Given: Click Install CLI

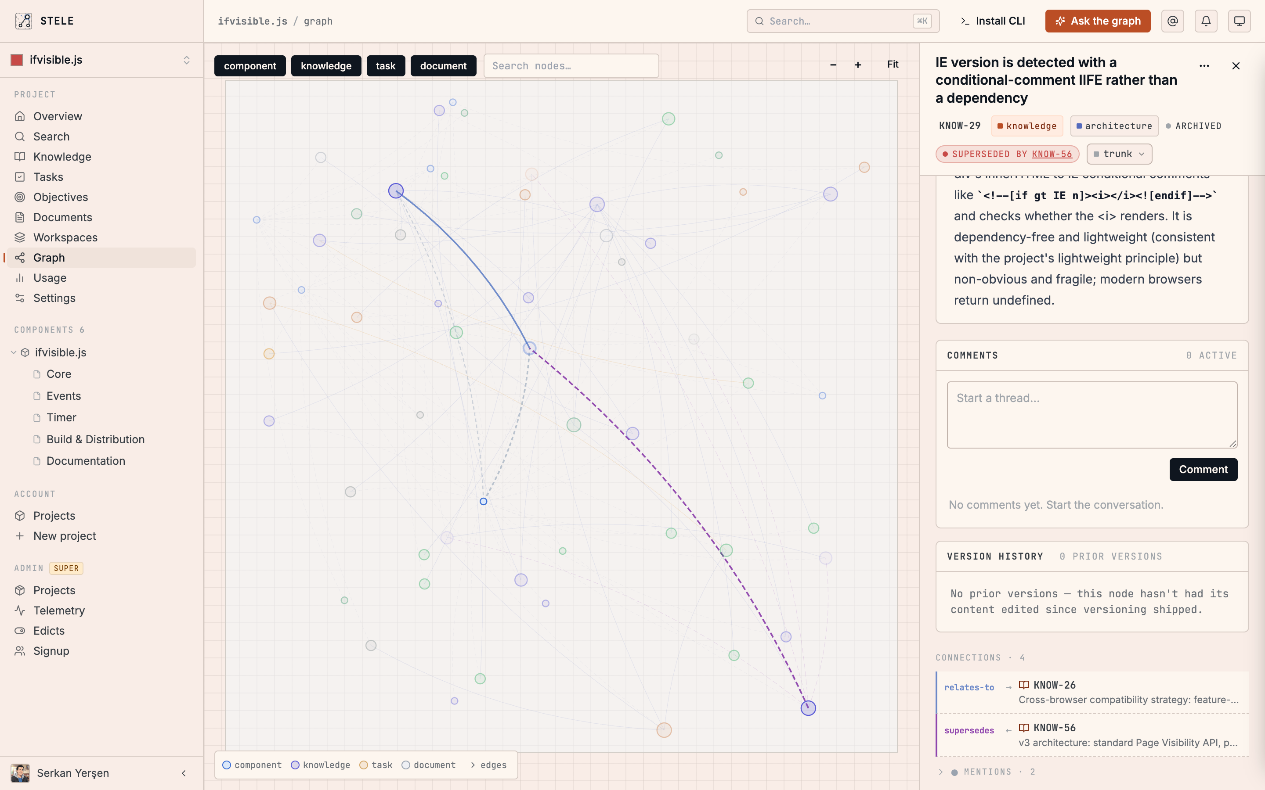Looking at the screenshot, I should pos(993,21).
